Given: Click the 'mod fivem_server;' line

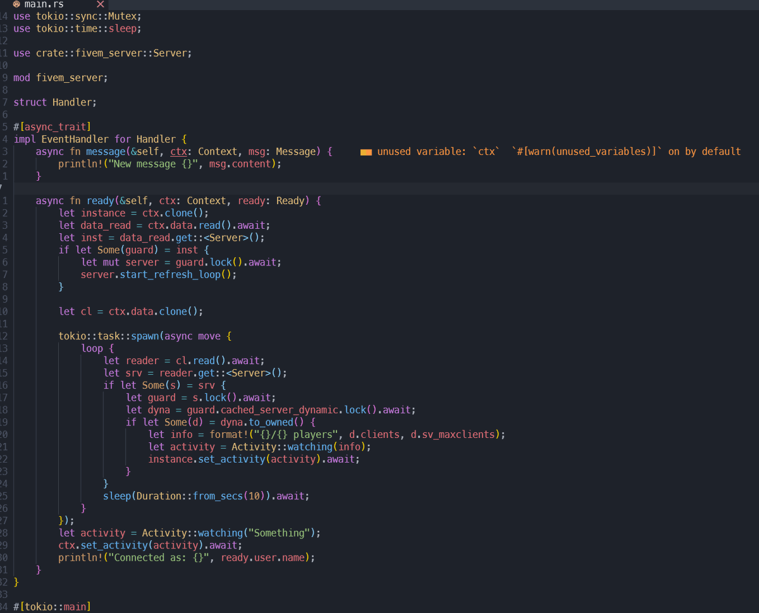Looking at the screenshot, I should [x=61, y=78].
